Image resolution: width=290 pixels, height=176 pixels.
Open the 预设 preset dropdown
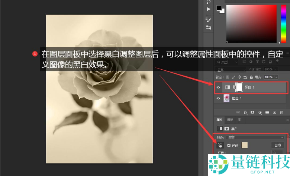[255, 137]
